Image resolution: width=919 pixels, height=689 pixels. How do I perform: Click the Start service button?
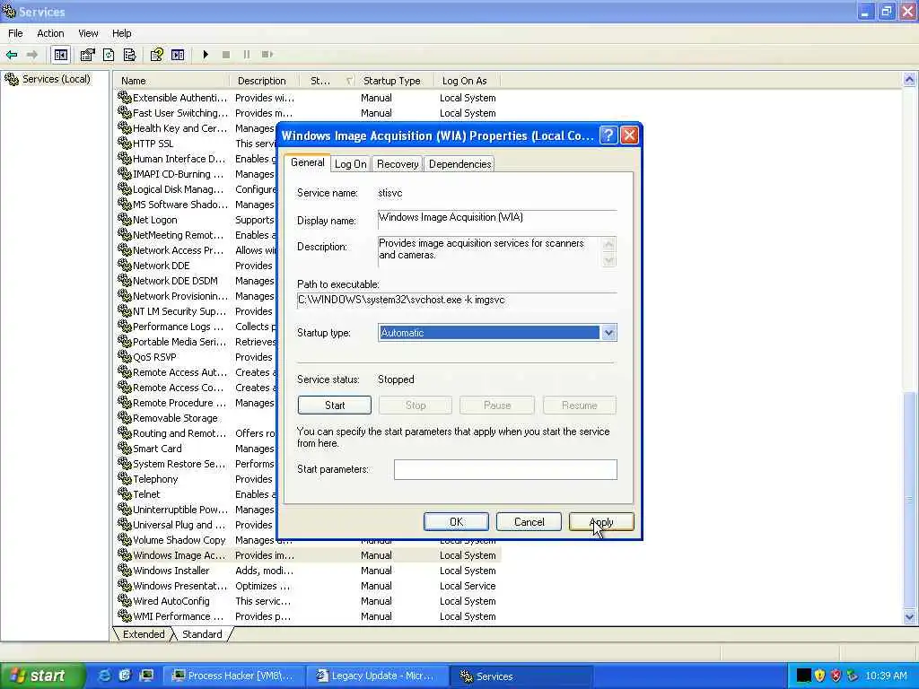[x=335, y=405]
